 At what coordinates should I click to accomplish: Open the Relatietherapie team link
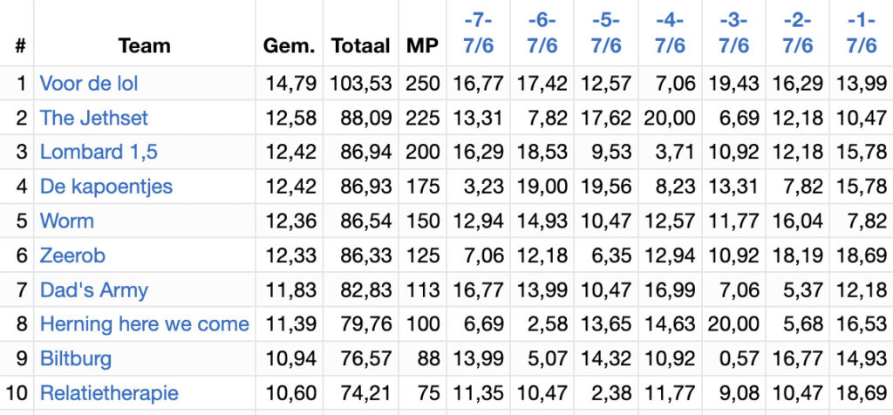[109, 393]
